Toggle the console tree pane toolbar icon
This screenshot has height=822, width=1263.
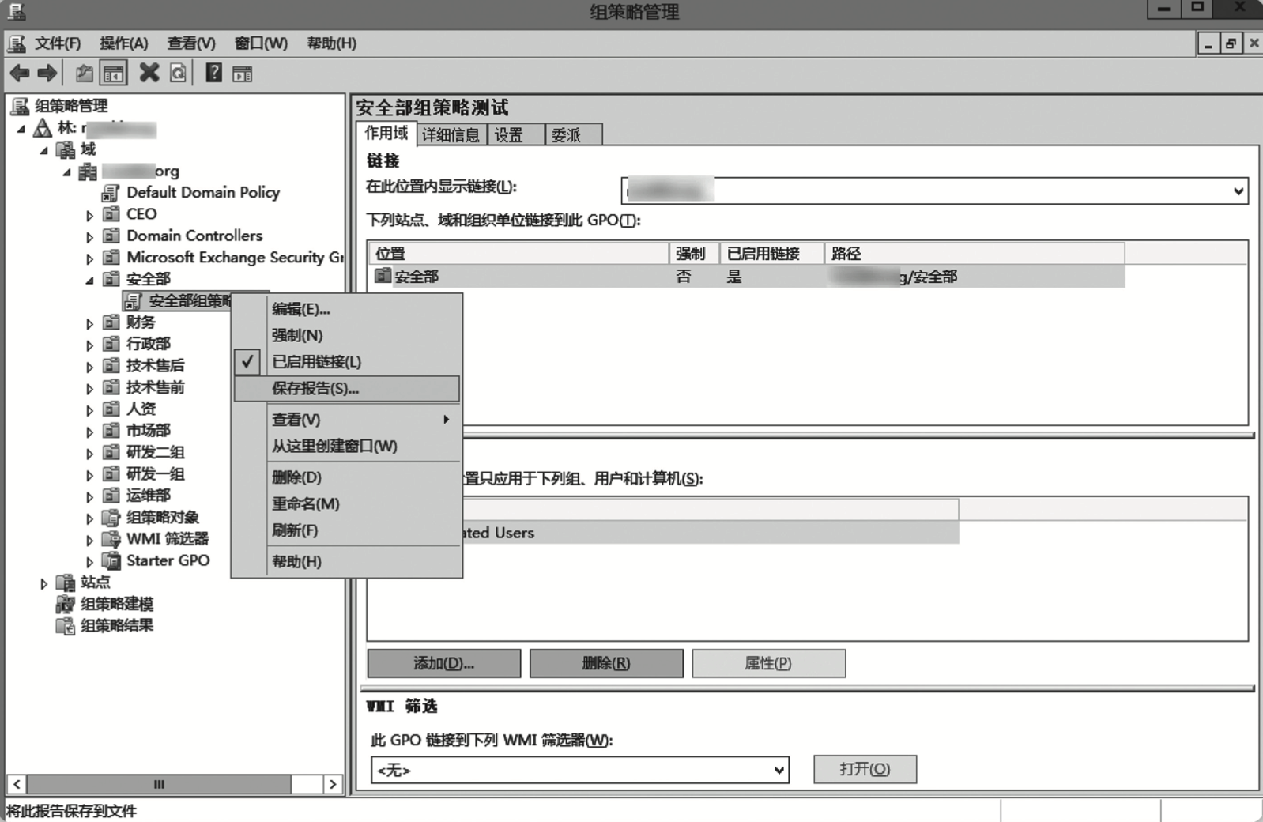[x=114, y=74]
